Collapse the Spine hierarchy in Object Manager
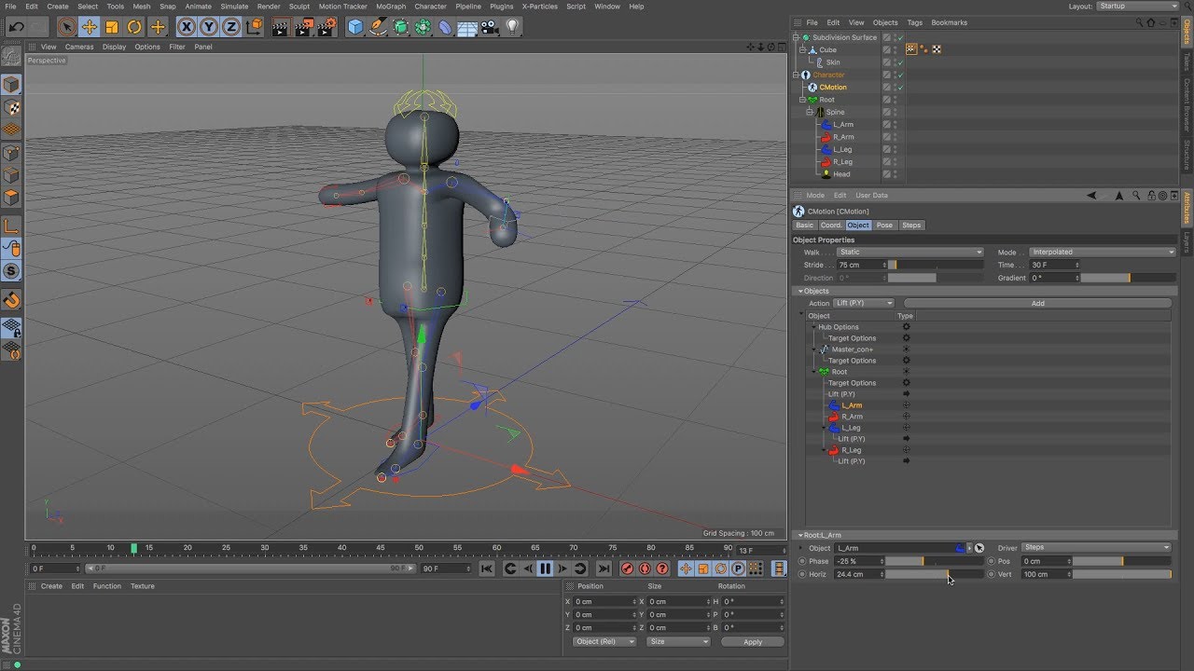 (x=810, y=112)
